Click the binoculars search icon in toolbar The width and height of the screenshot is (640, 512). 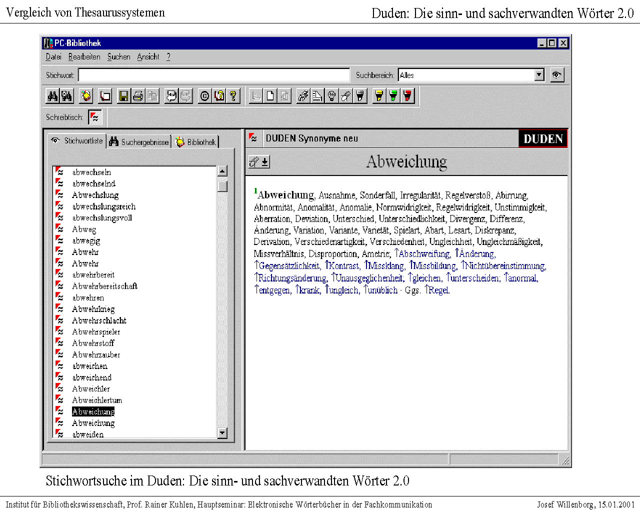(x=52, y=95)
